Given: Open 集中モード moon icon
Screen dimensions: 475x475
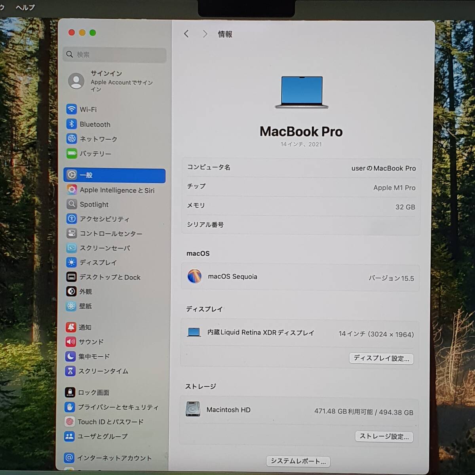Looking at the screenshot, I should [70, 356].
